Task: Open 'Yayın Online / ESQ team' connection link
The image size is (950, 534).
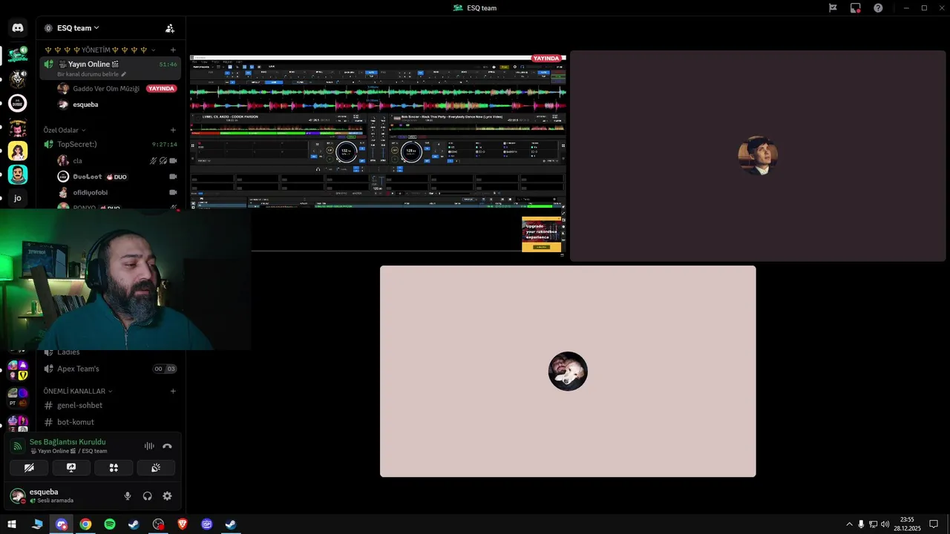Action: (x=68, y=451)
